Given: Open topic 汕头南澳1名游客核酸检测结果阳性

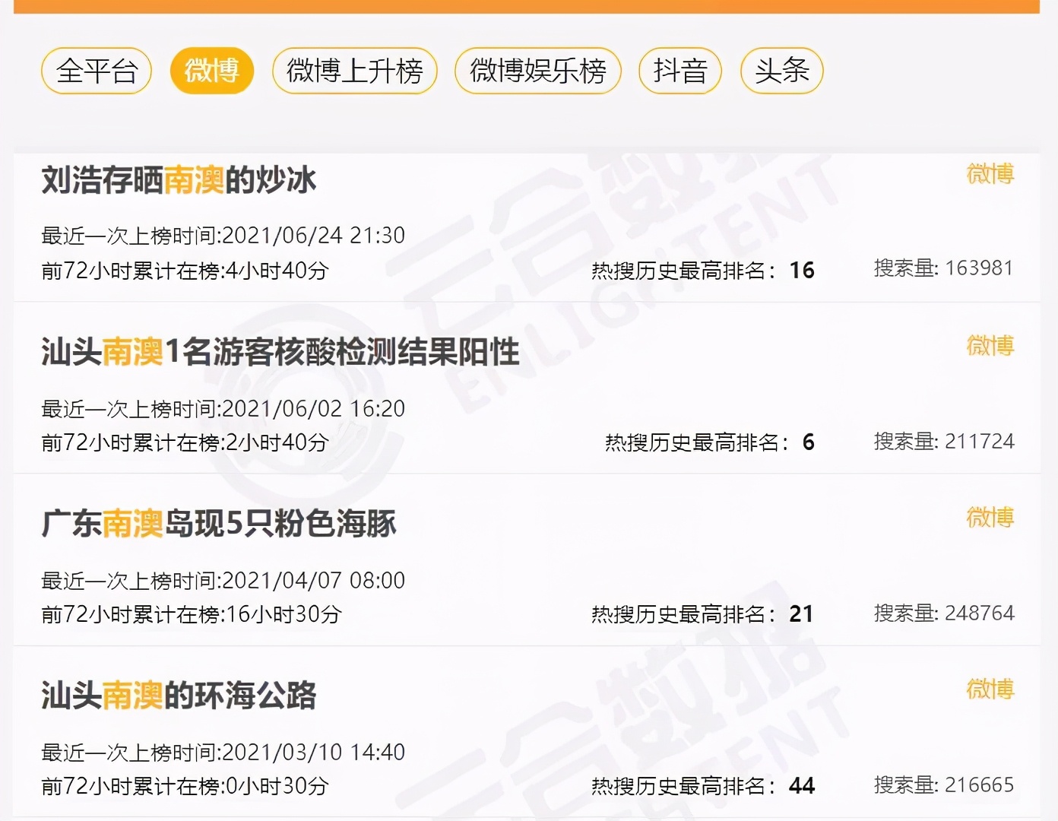Looking at the screenshot, I should tap(280, 352).
